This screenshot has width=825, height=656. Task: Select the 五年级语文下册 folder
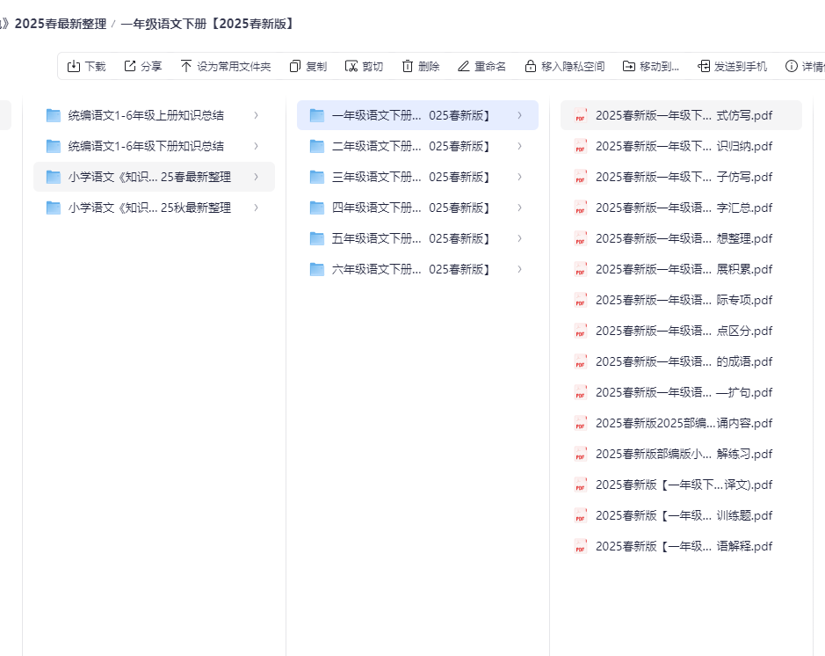411,238
